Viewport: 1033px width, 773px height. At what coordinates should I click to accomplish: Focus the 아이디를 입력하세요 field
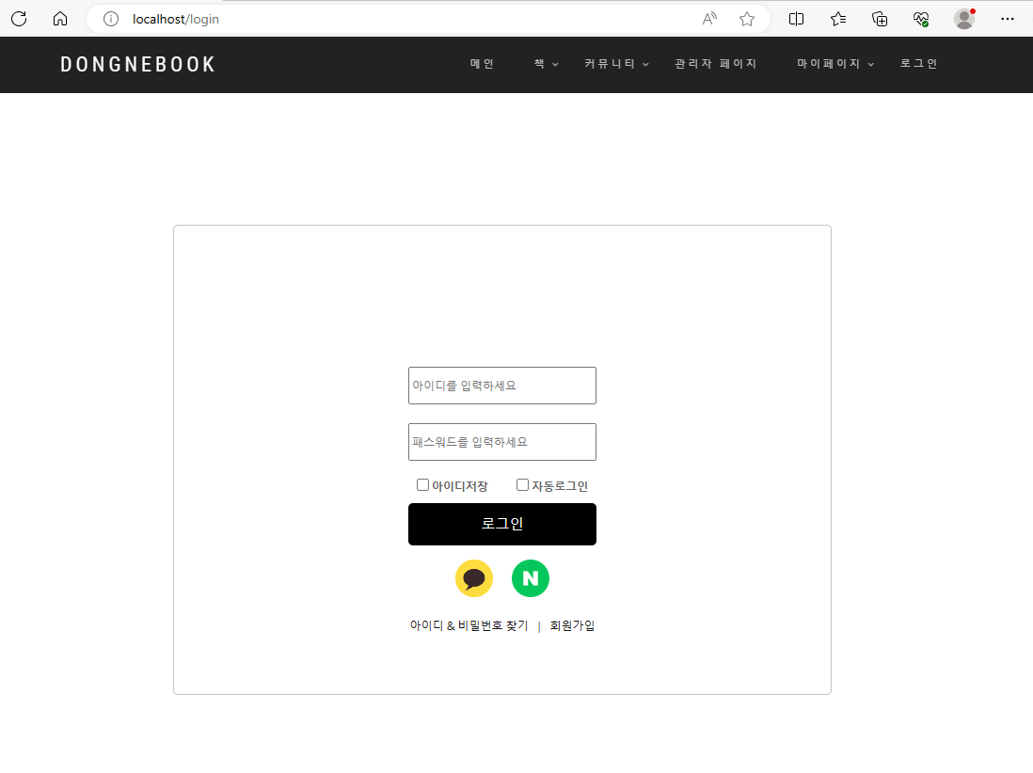tap(502, 386)
